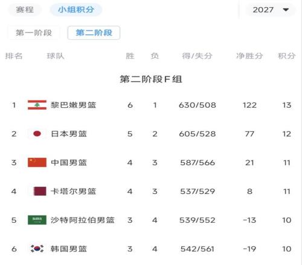The height and width of the screenshot is (265, 302).
Task: Open the 卡塔尔男篮 team link
Action: coord(74,192)
